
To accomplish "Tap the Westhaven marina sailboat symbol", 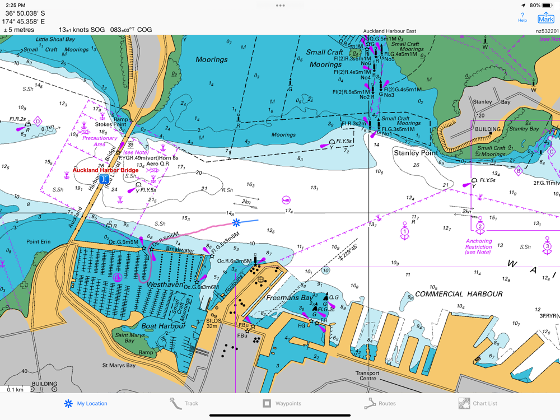I will click(x=118, y=277).
